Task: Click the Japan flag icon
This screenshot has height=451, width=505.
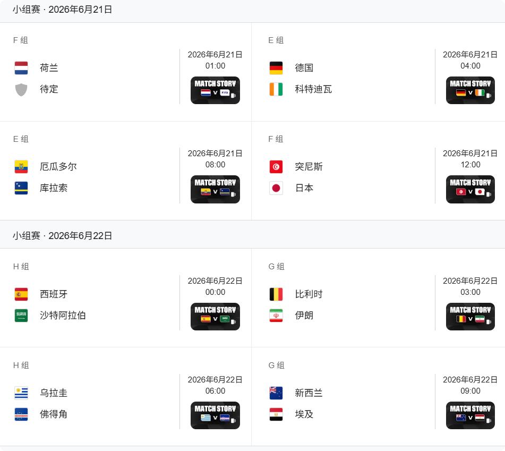Action: (276, 188)
